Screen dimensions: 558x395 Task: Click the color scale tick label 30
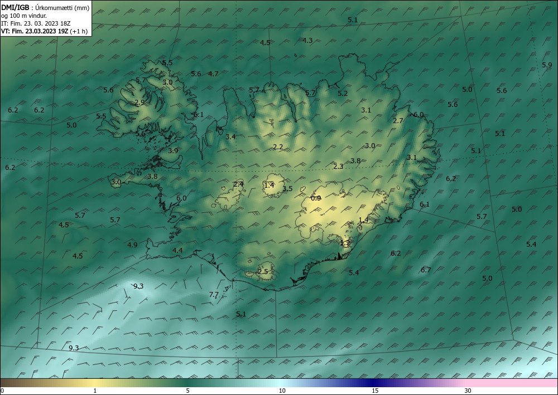click(468, 391)
